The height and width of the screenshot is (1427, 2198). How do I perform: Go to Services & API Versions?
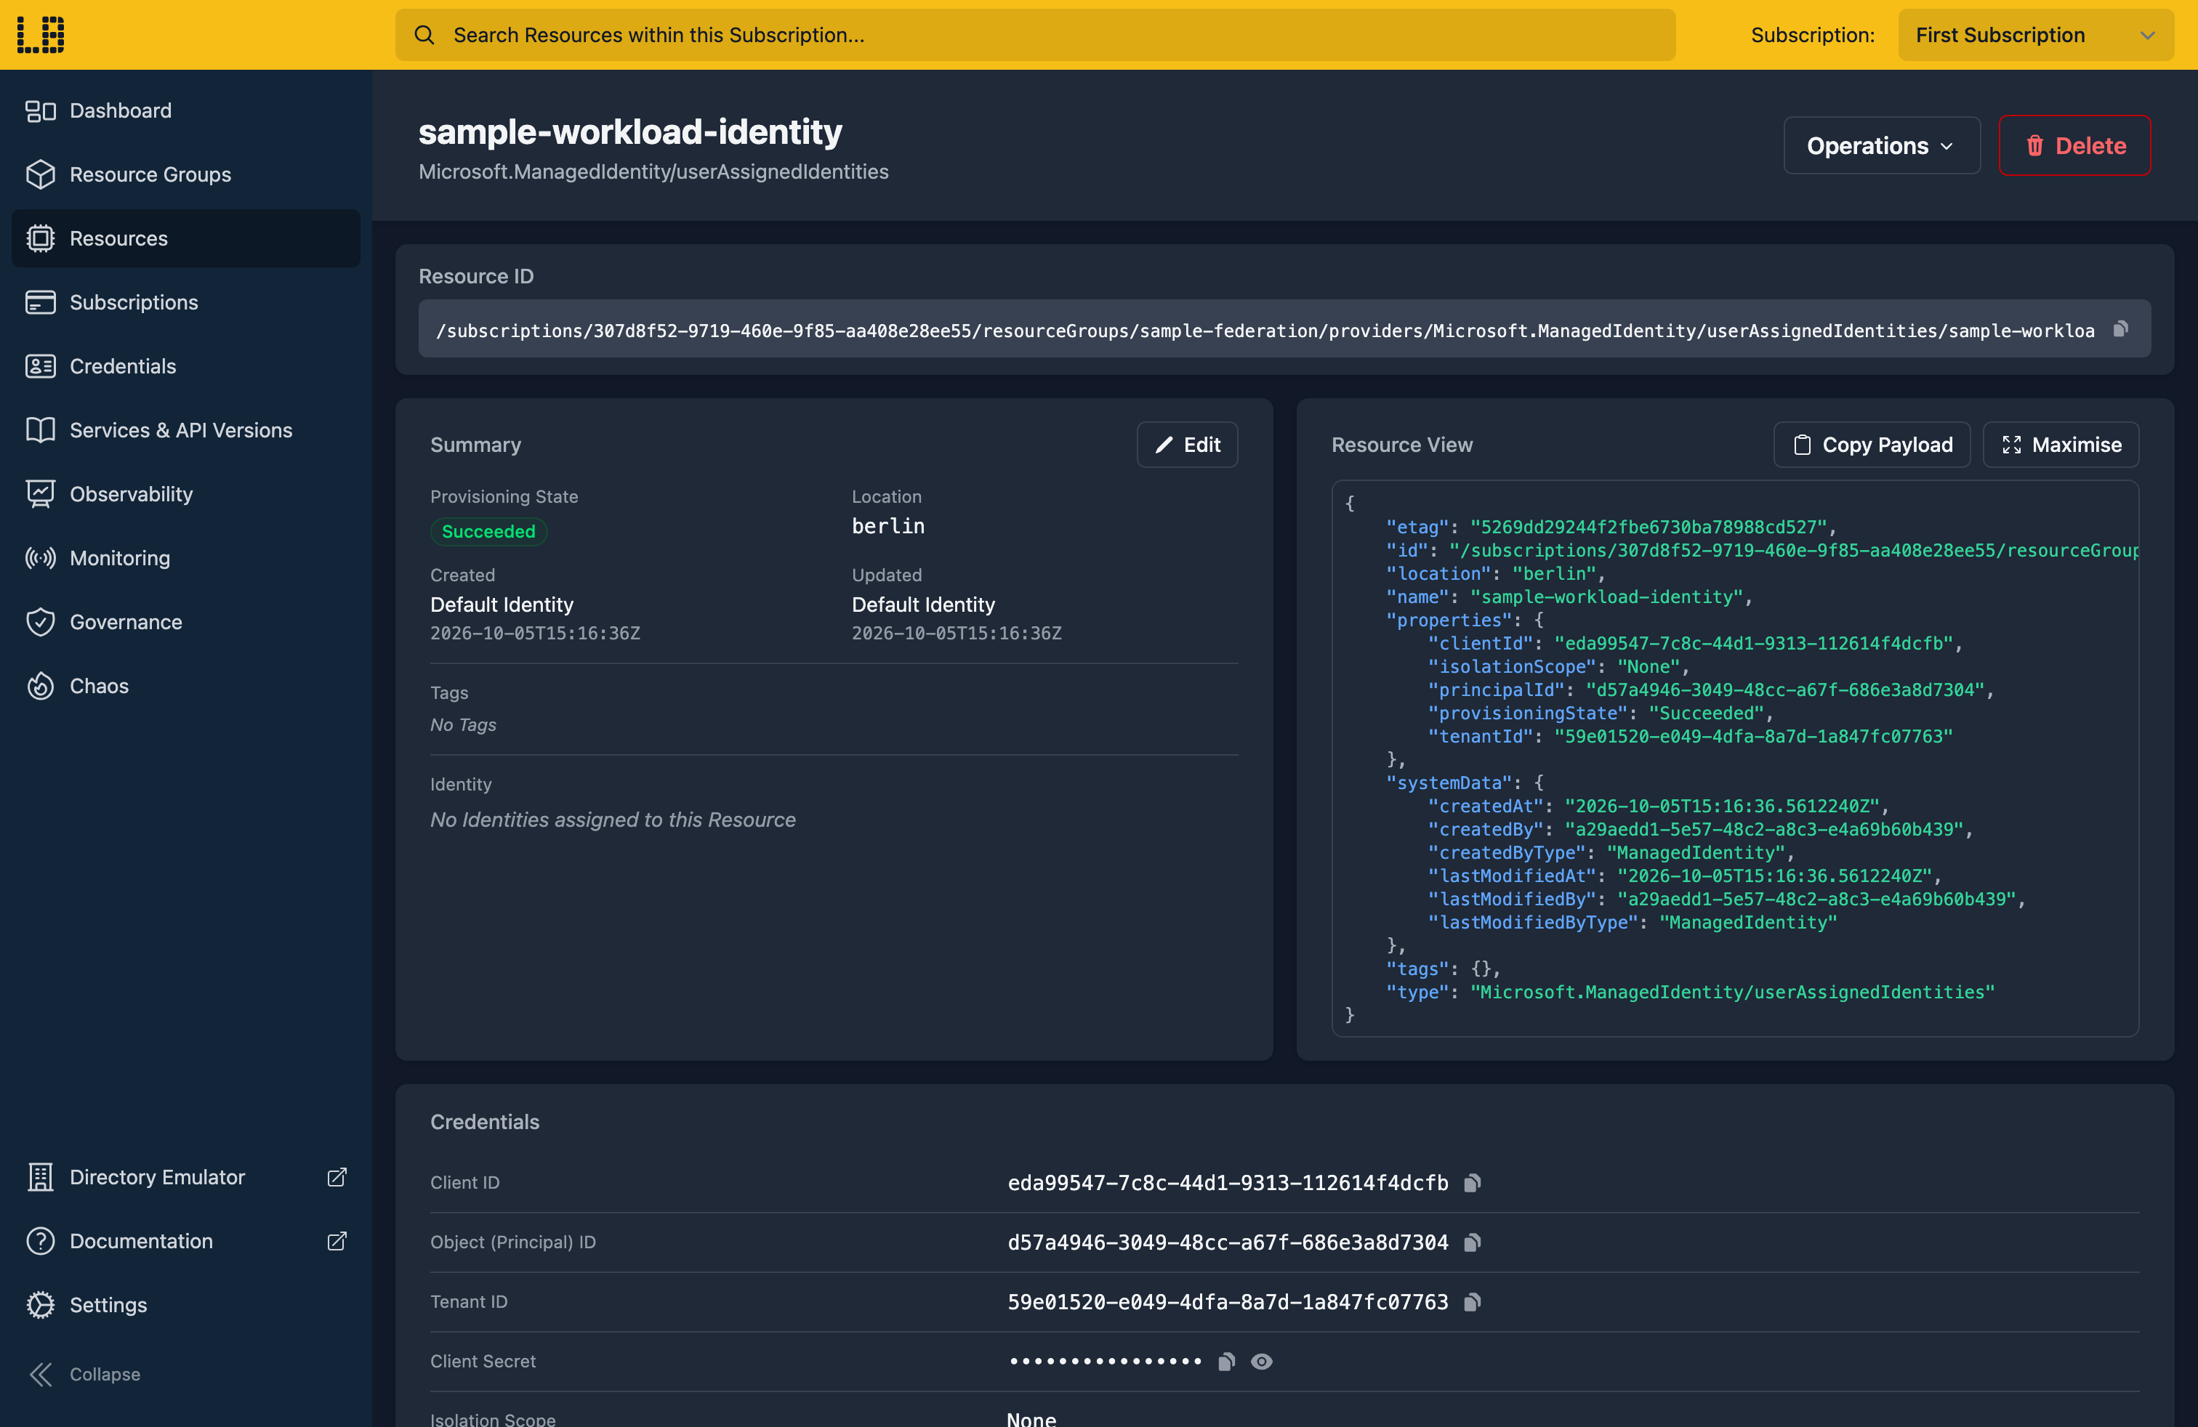pyautogui.click(x=185, y=430)
